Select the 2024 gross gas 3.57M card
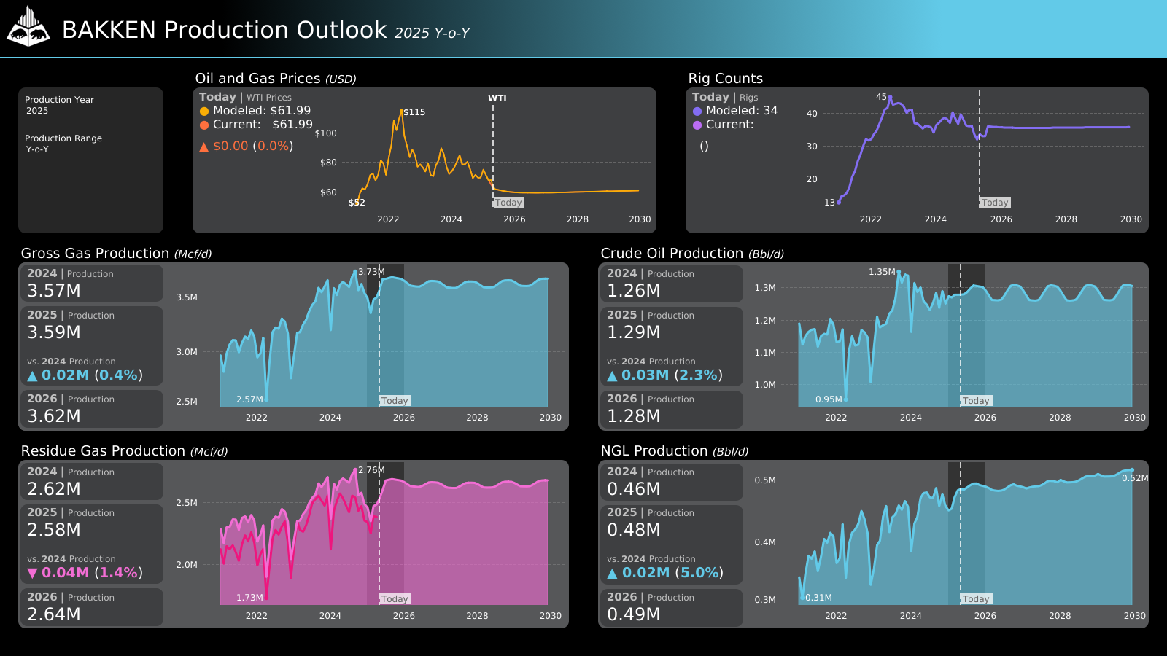 [x=91, y=283]
